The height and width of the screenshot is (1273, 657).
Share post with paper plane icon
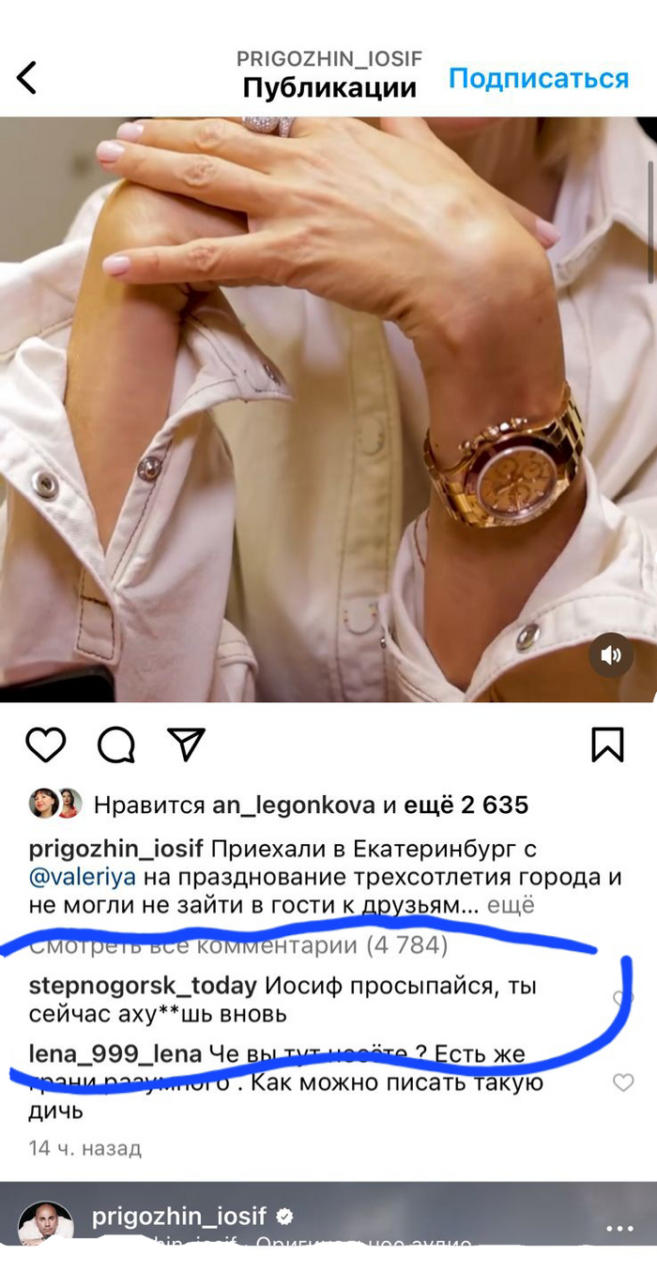(x=186, y=744)
